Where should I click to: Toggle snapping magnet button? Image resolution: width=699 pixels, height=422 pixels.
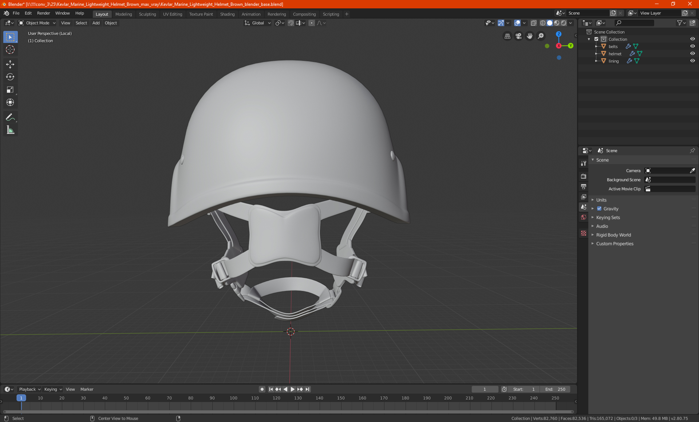tap(291, 23)
